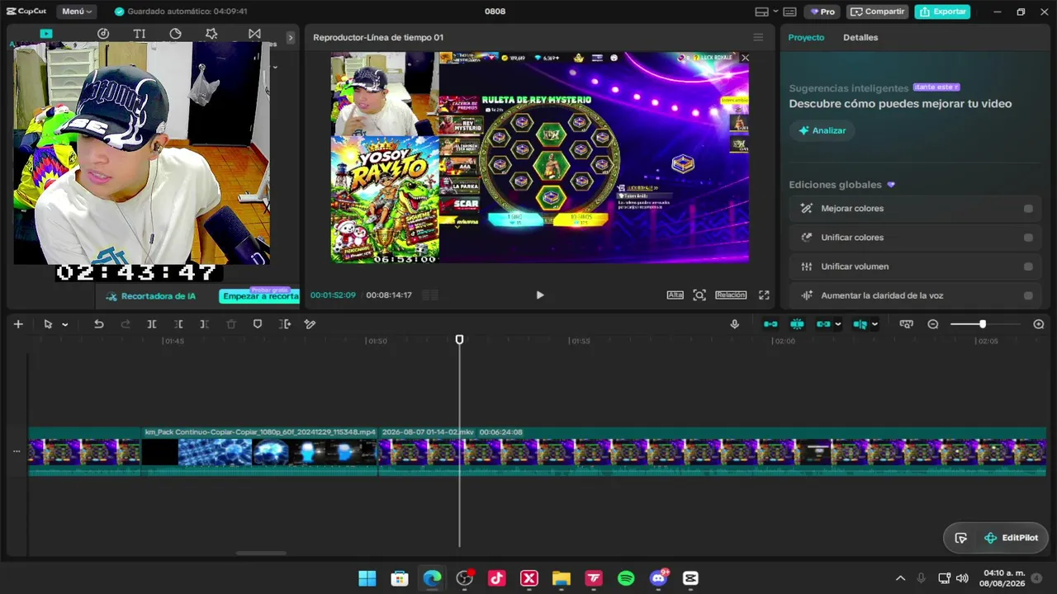Open the Audio tab icon

(102, 34)
